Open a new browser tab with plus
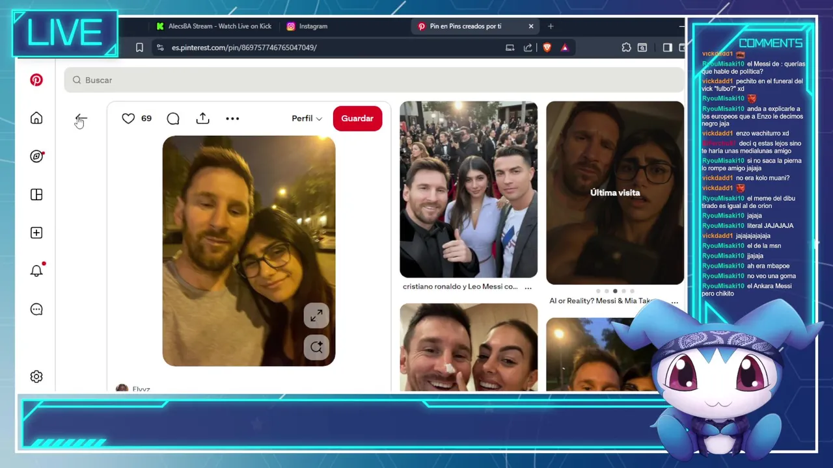Screen dimensions: 833x468 click(551, 26)
